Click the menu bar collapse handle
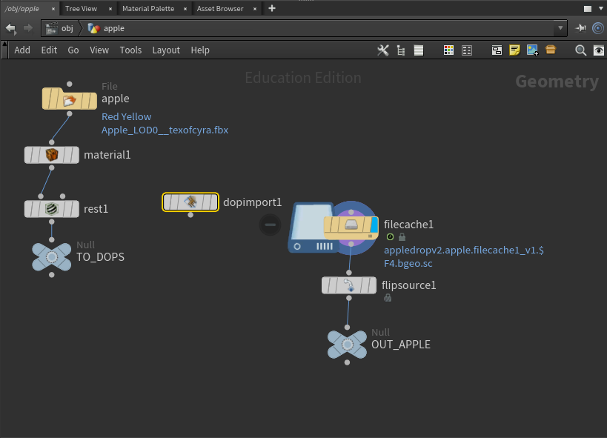The height and width of the screenshot is (438, 607). 4,50
